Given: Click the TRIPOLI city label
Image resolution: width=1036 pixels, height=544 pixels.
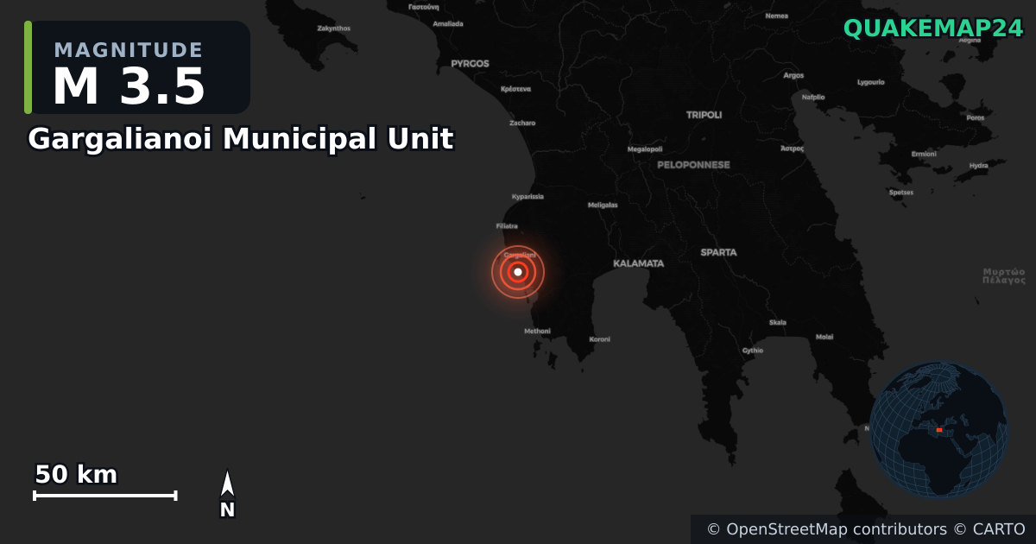Looking at the screenshot, I should coord(704,115).
